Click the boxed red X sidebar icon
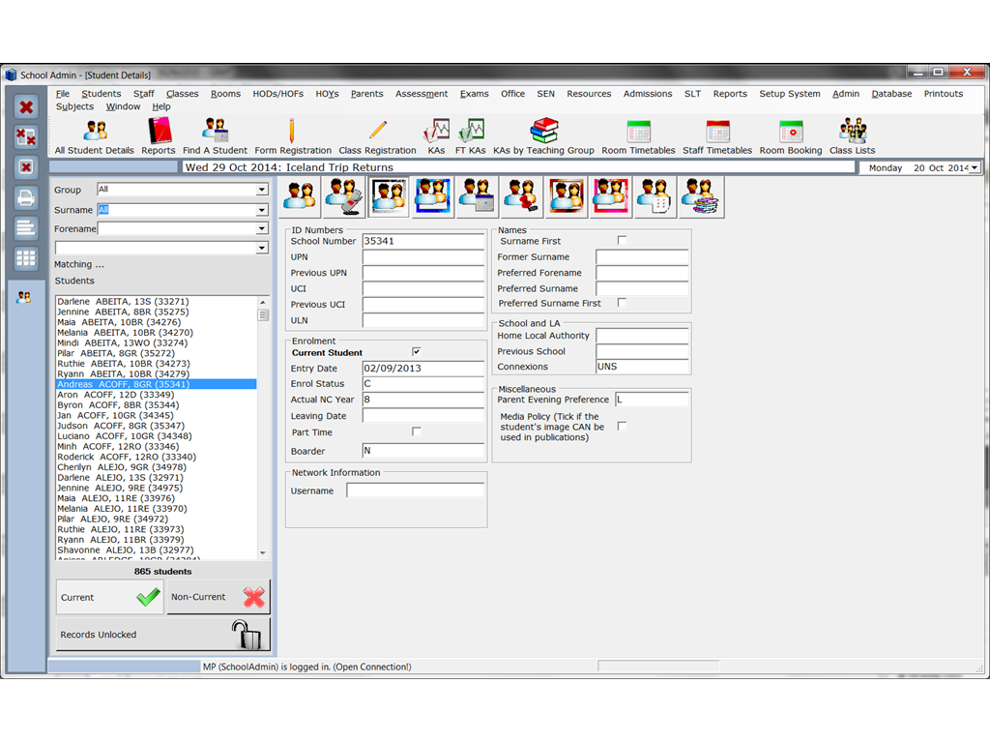 (x=26, y=167)
